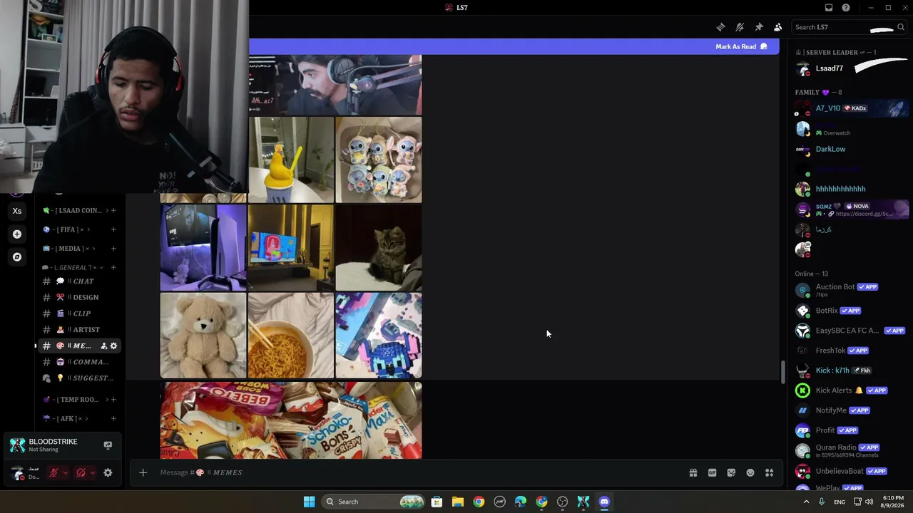Viewport: 913px width, 513px height.
Task: Attach a file with the plus button
Action: pyautogui.click(x=143, y=472)
